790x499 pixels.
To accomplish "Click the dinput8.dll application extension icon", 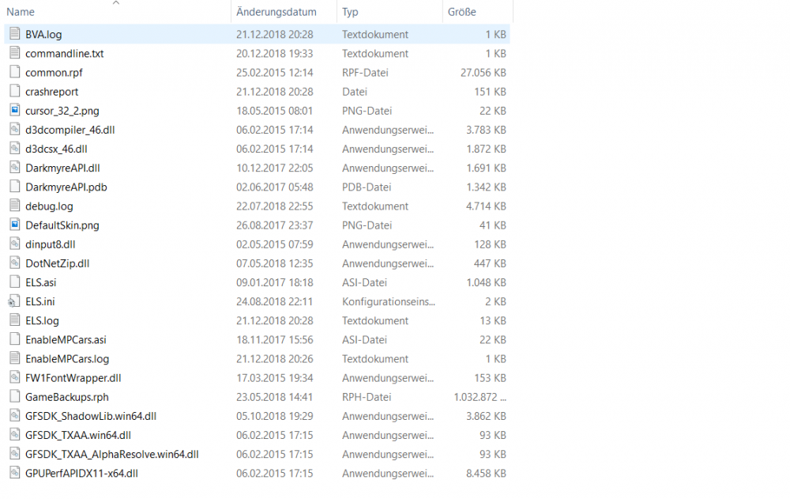I will tap(13, 244).
